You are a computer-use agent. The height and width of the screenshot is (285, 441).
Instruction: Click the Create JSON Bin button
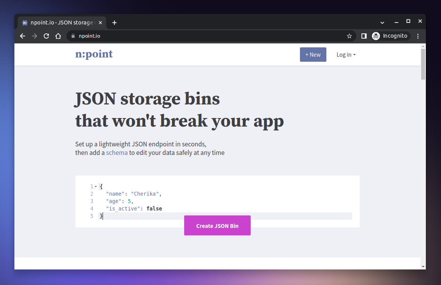click(x=217, y=226)
